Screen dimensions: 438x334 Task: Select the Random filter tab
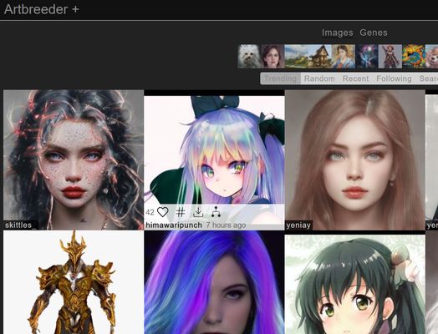(319, 78)
